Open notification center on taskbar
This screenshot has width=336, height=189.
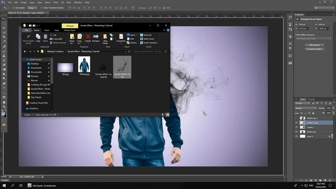click(x=330, y=185)
